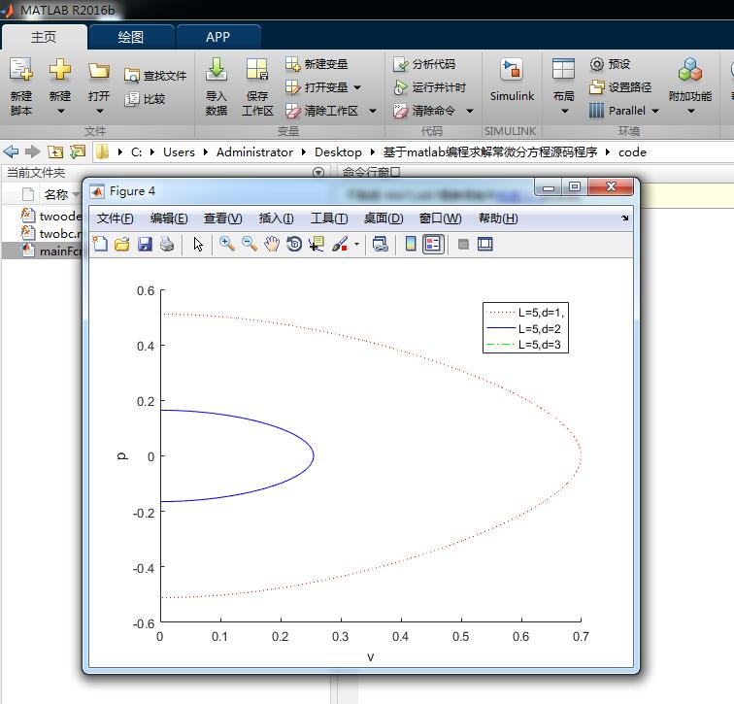
Task: Open brush color dropdown arrow in Figure 4
Action: [356, 244]
